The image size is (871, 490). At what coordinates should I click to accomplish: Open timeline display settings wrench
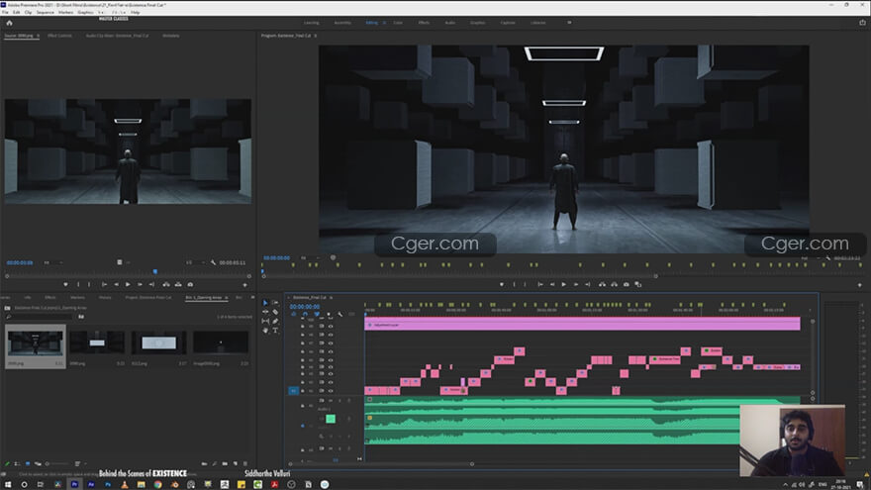[x=339, y=315]
